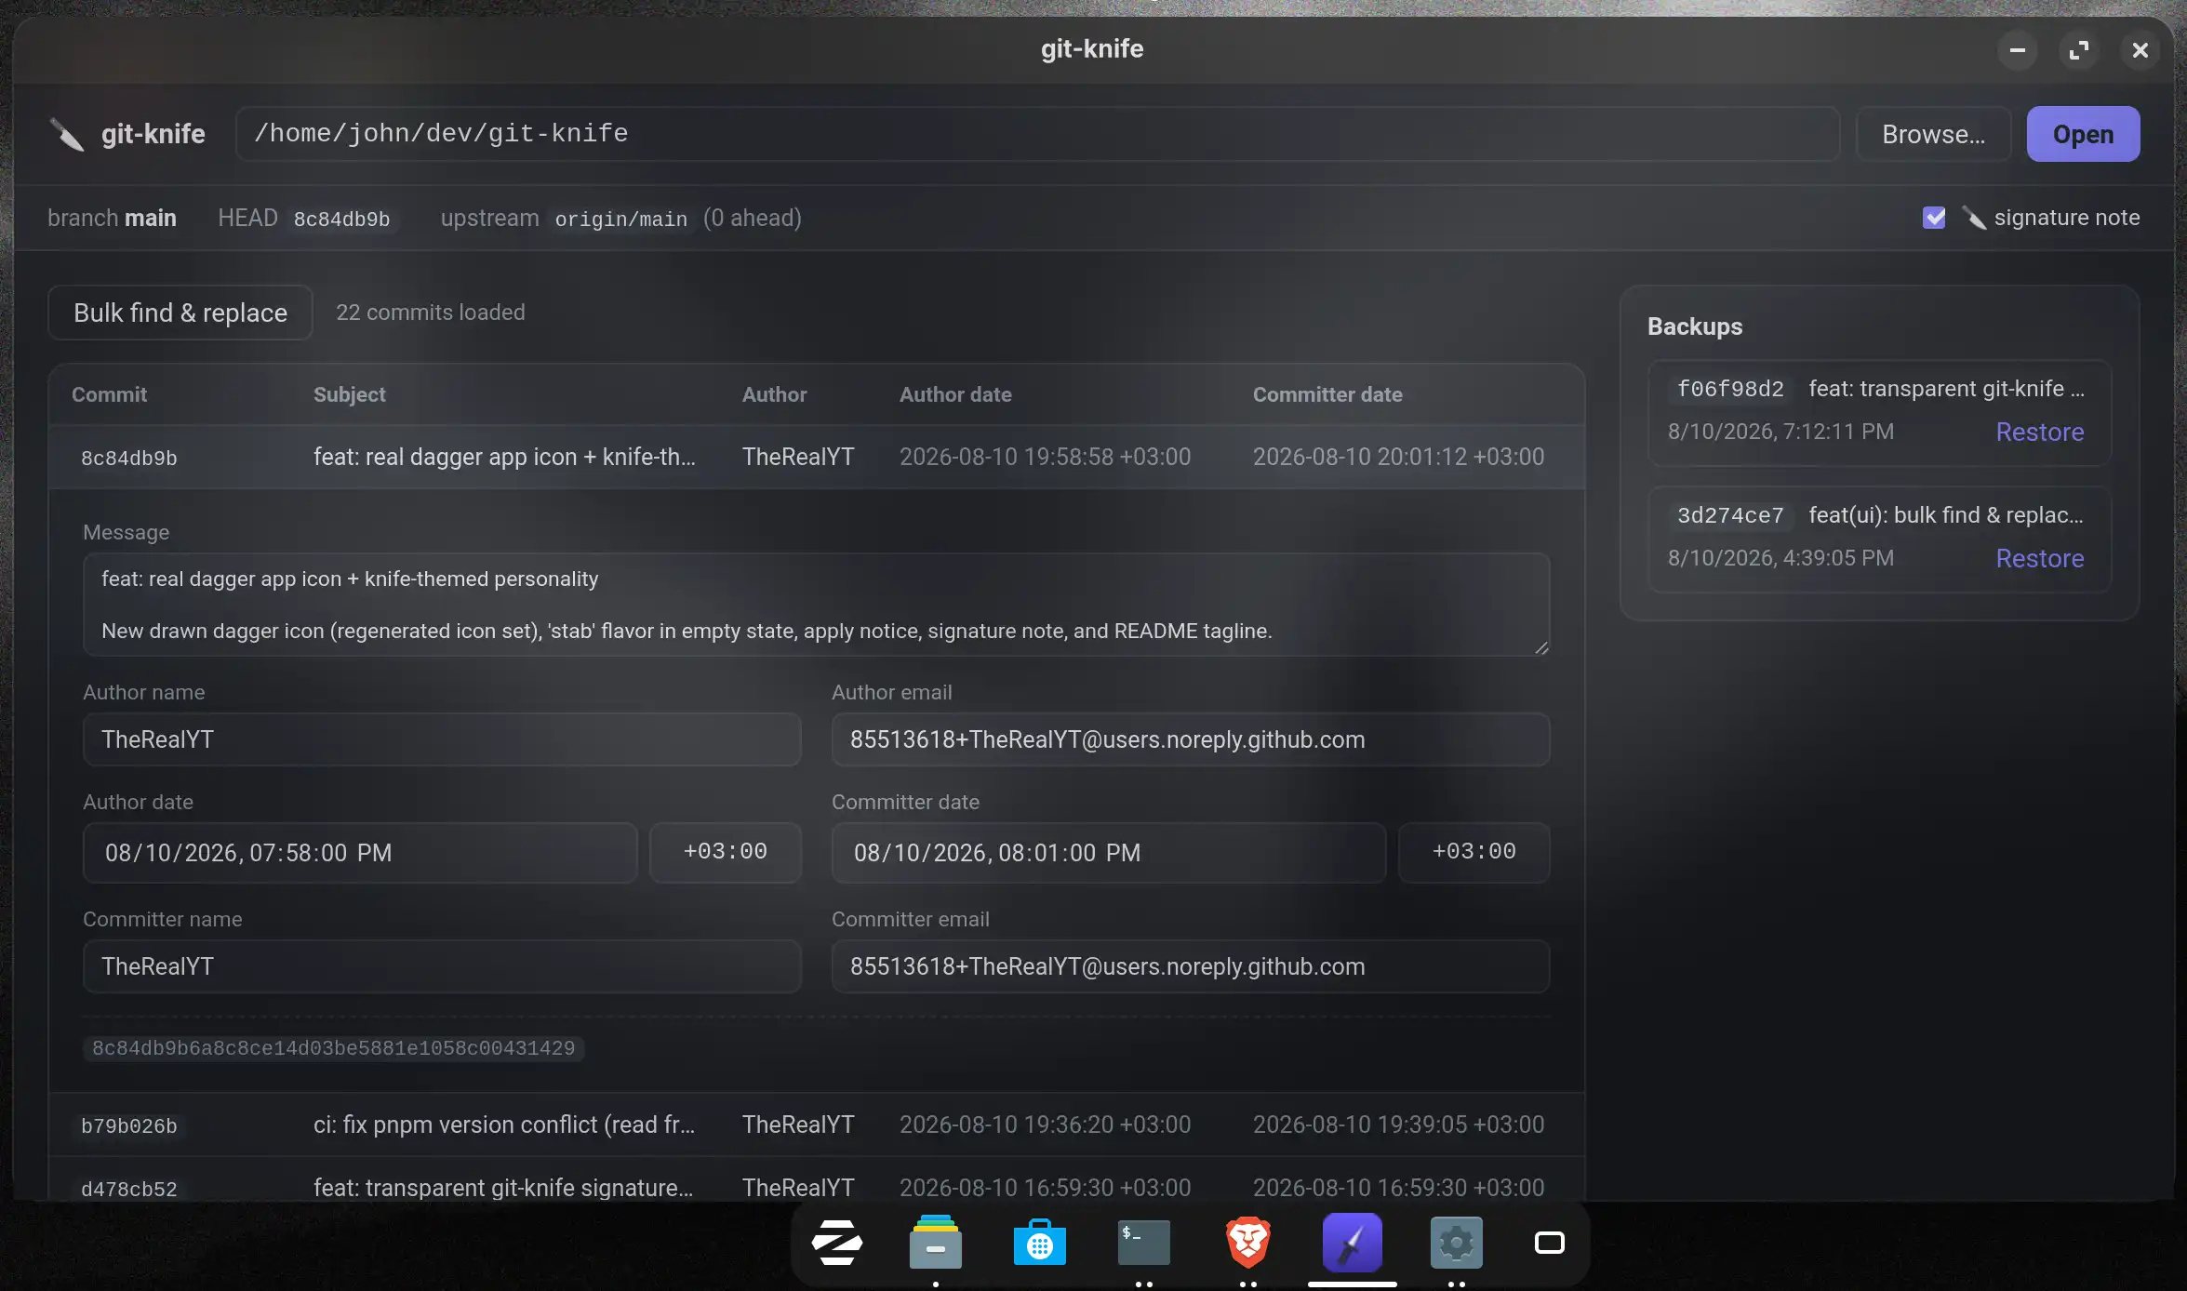Edit the Committer email field
Viewport: 2187px width, 1291px height.
1191,966
